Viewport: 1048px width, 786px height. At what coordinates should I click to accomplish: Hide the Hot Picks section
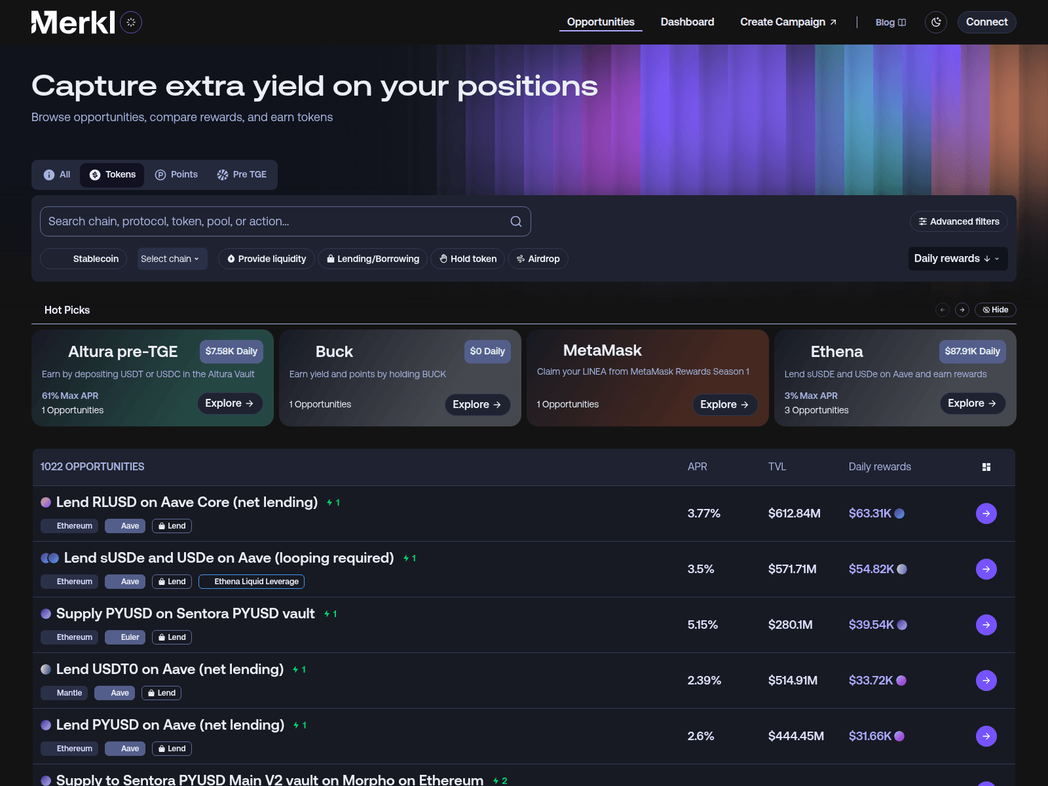pos(996,310)
